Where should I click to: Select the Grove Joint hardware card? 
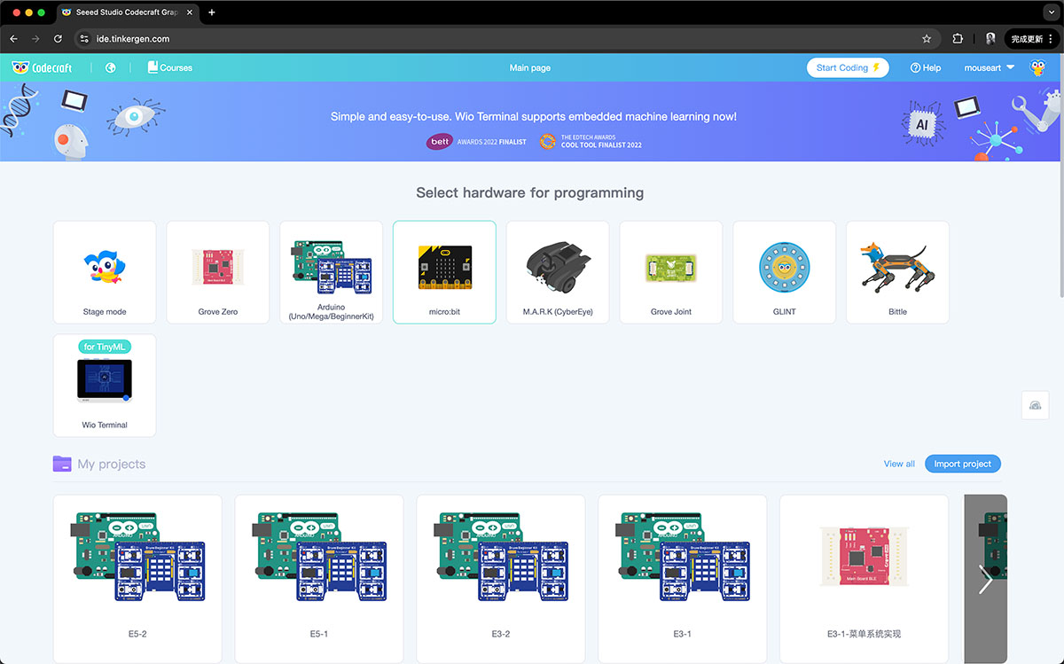click(x=671, y=272)
